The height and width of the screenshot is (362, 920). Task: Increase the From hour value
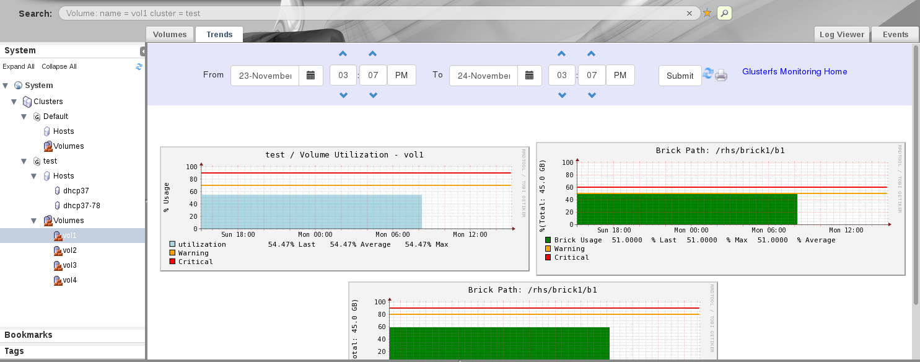click(343, 55)
